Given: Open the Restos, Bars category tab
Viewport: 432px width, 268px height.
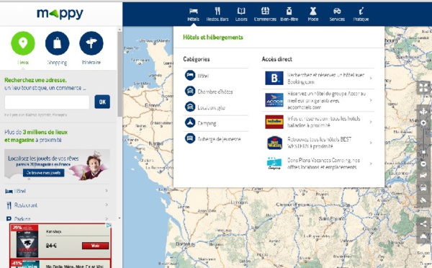Looking at the screenshot, I should coord(217,14).
